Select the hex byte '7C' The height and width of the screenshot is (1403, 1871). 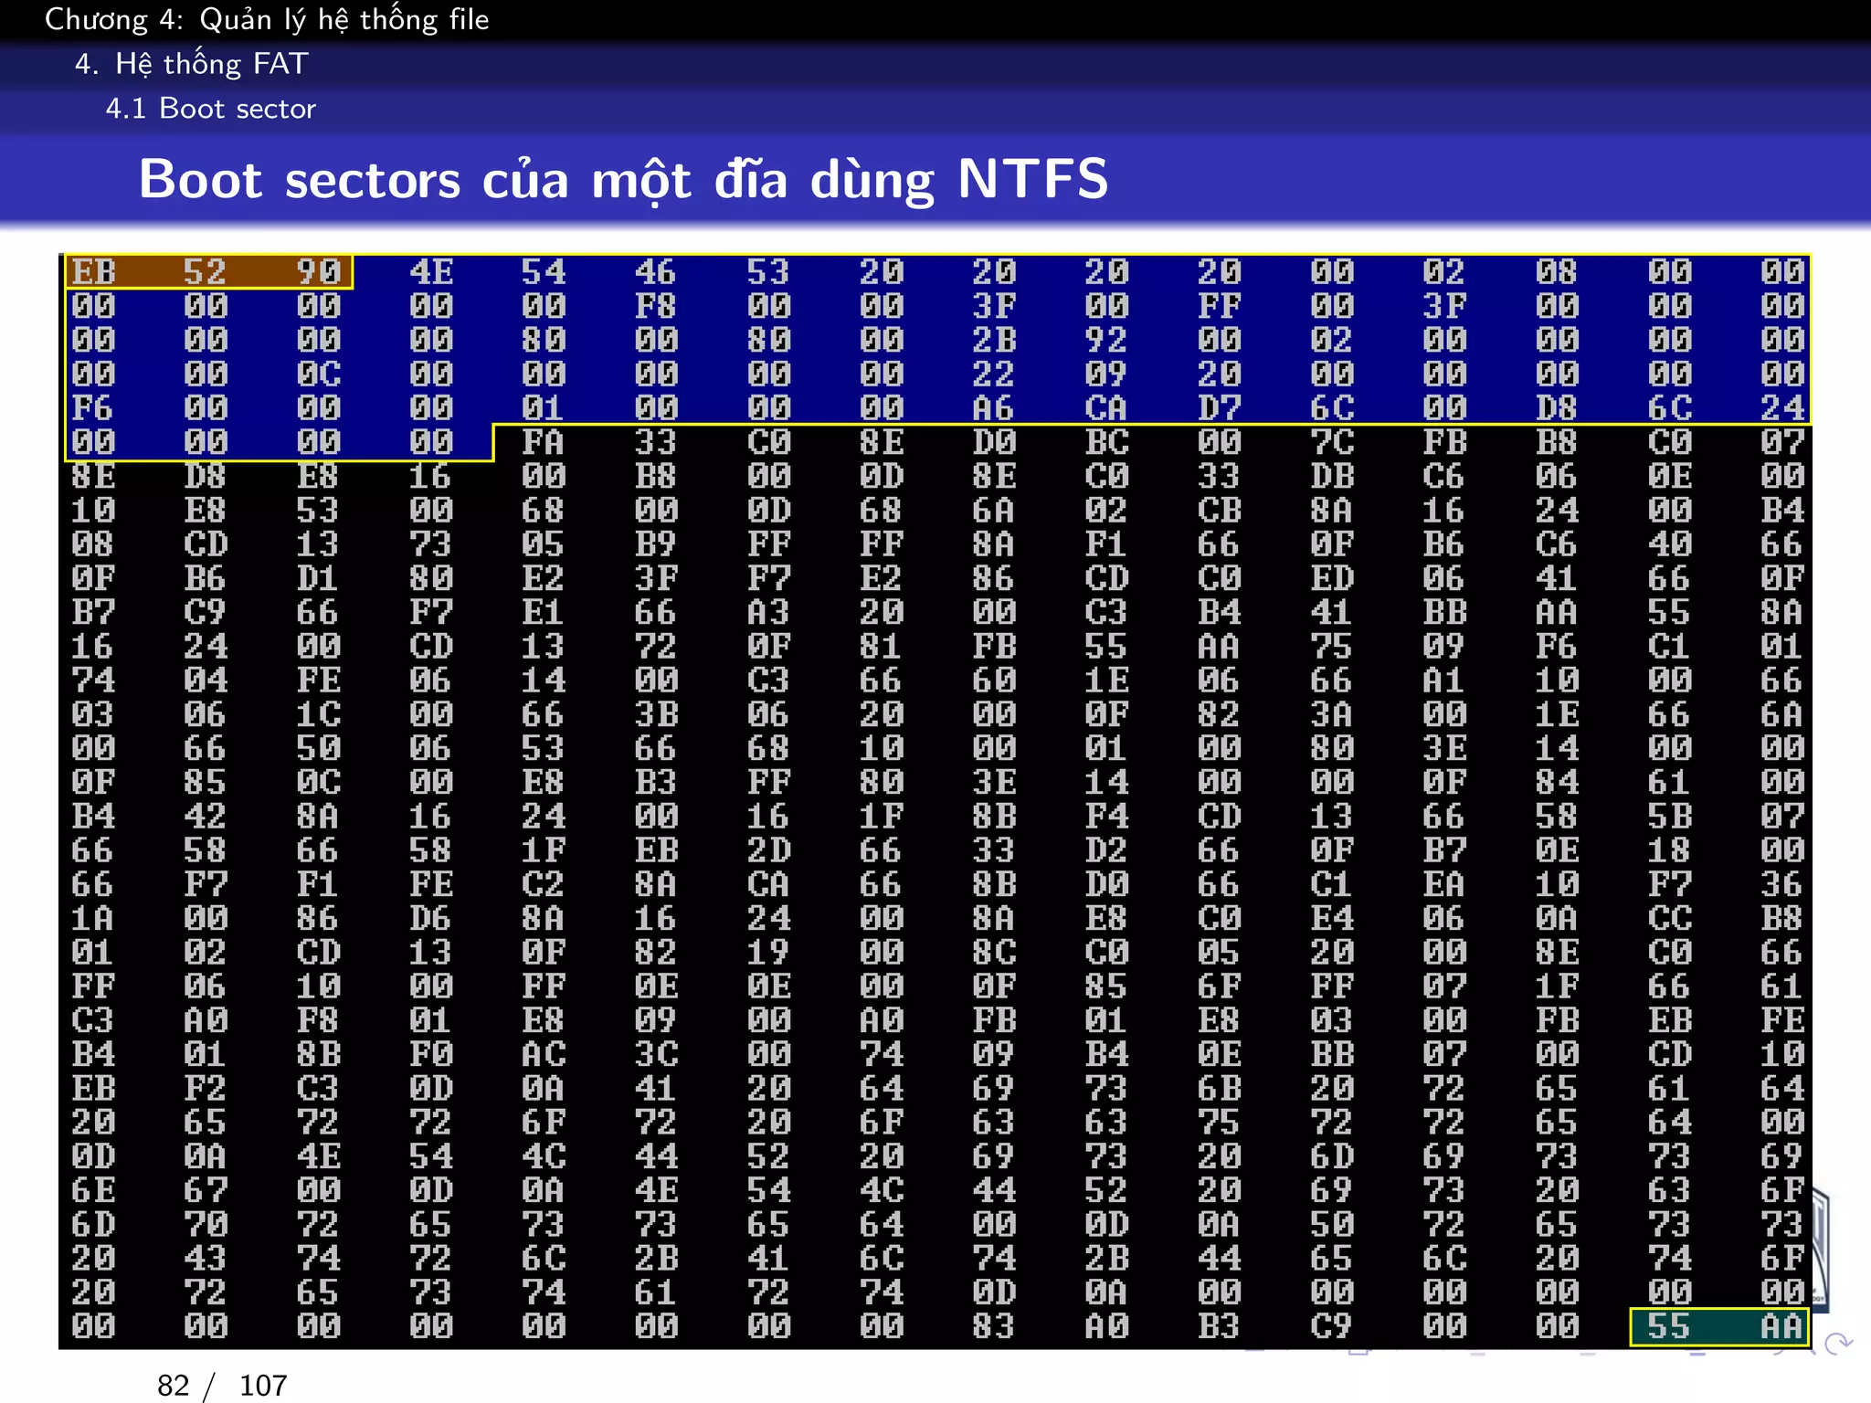pos(1332,443)
